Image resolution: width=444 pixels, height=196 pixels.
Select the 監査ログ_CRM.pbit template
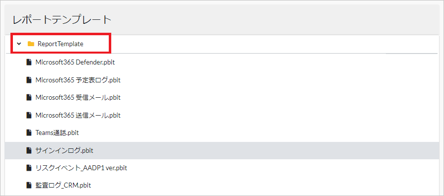pos(63,186)
